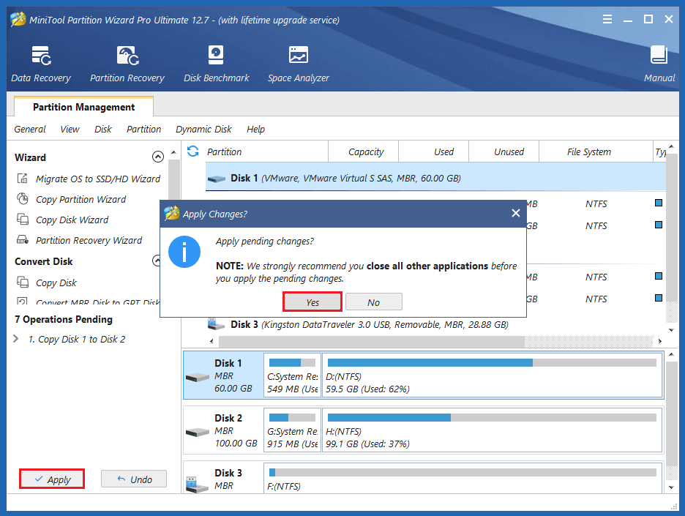Select the D:(NTFS) partition block on Disk 1
This screenshot has width=685, height=516.
[493, 375]
